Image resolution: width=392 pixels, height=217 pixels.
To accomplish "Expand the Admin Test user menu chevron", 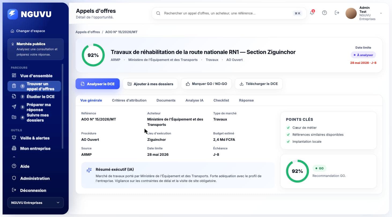I will [x=381, y=13].
